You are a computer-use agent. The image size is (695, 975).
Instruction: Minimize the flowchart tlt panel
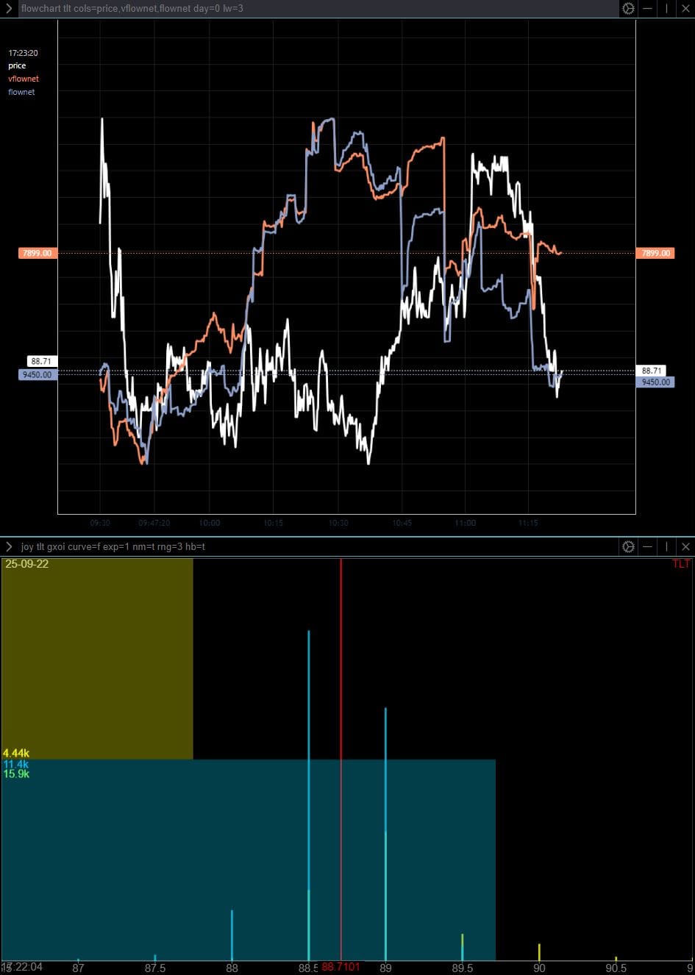click(x=648, y=9)
